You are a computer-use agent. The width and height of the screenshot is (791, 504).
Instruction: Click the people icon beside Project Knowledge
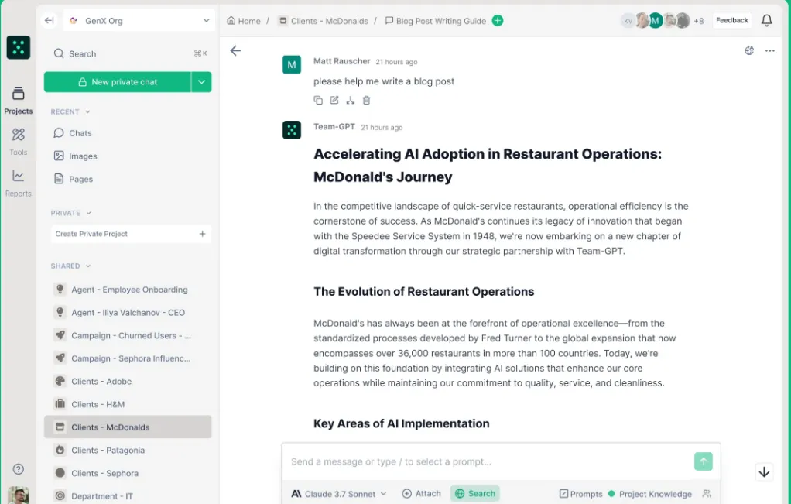click(707, 494)
